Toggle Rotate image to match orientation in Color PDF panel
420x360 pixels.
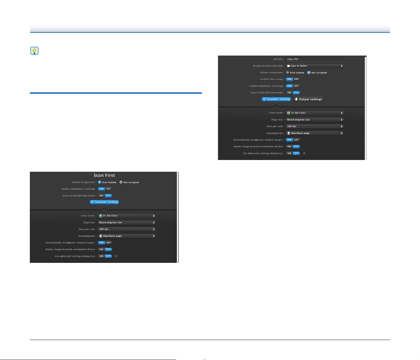click(293, 147)
